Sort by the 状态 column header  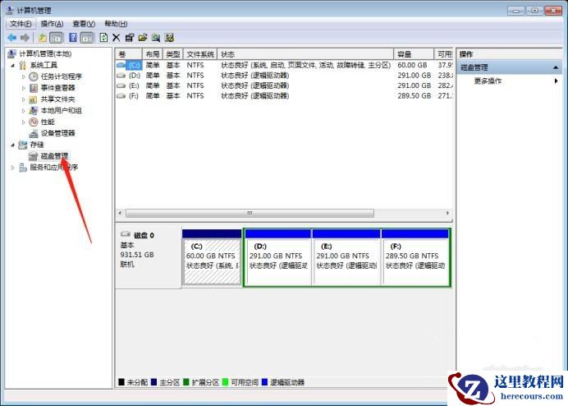click(305, 54)
